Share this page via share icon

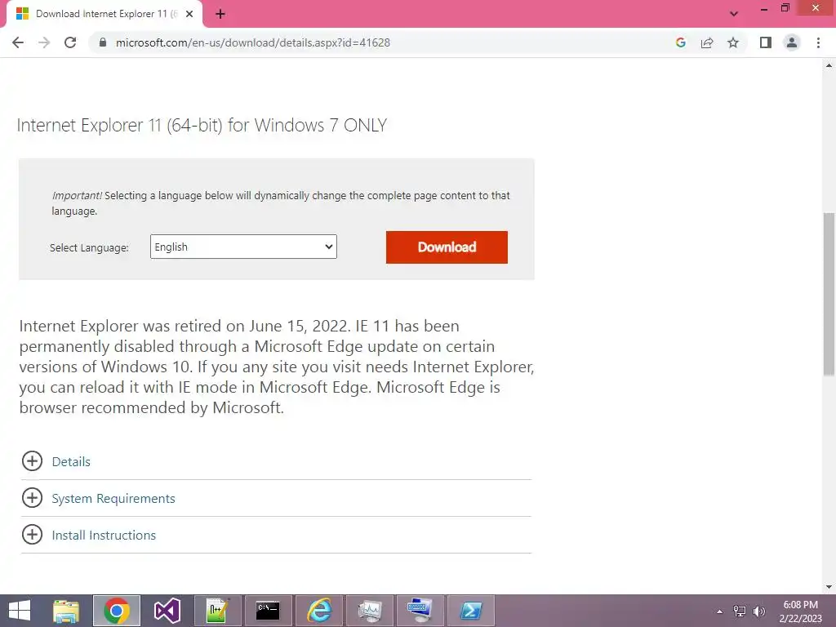[707, 42]
